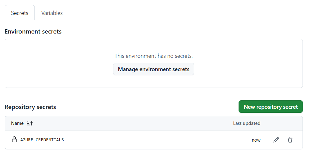Image resolution: width=310 pixels, height=155 pixels.
Task: Sort secrets by the Name column header
Action: tap(17, 123)
